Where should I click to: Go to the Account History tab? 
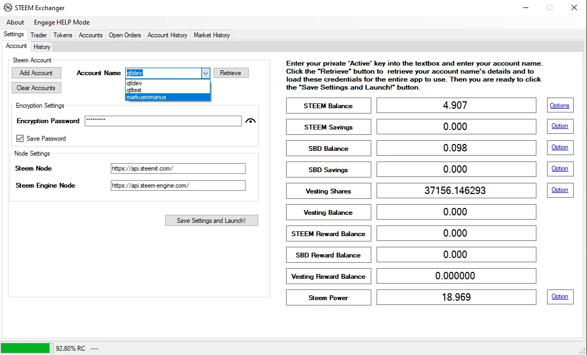coord(167,35)
